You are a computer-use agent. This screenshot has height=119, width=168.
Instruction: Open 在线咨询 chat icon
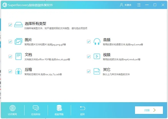pyautogui.click(x=36, y=108)
